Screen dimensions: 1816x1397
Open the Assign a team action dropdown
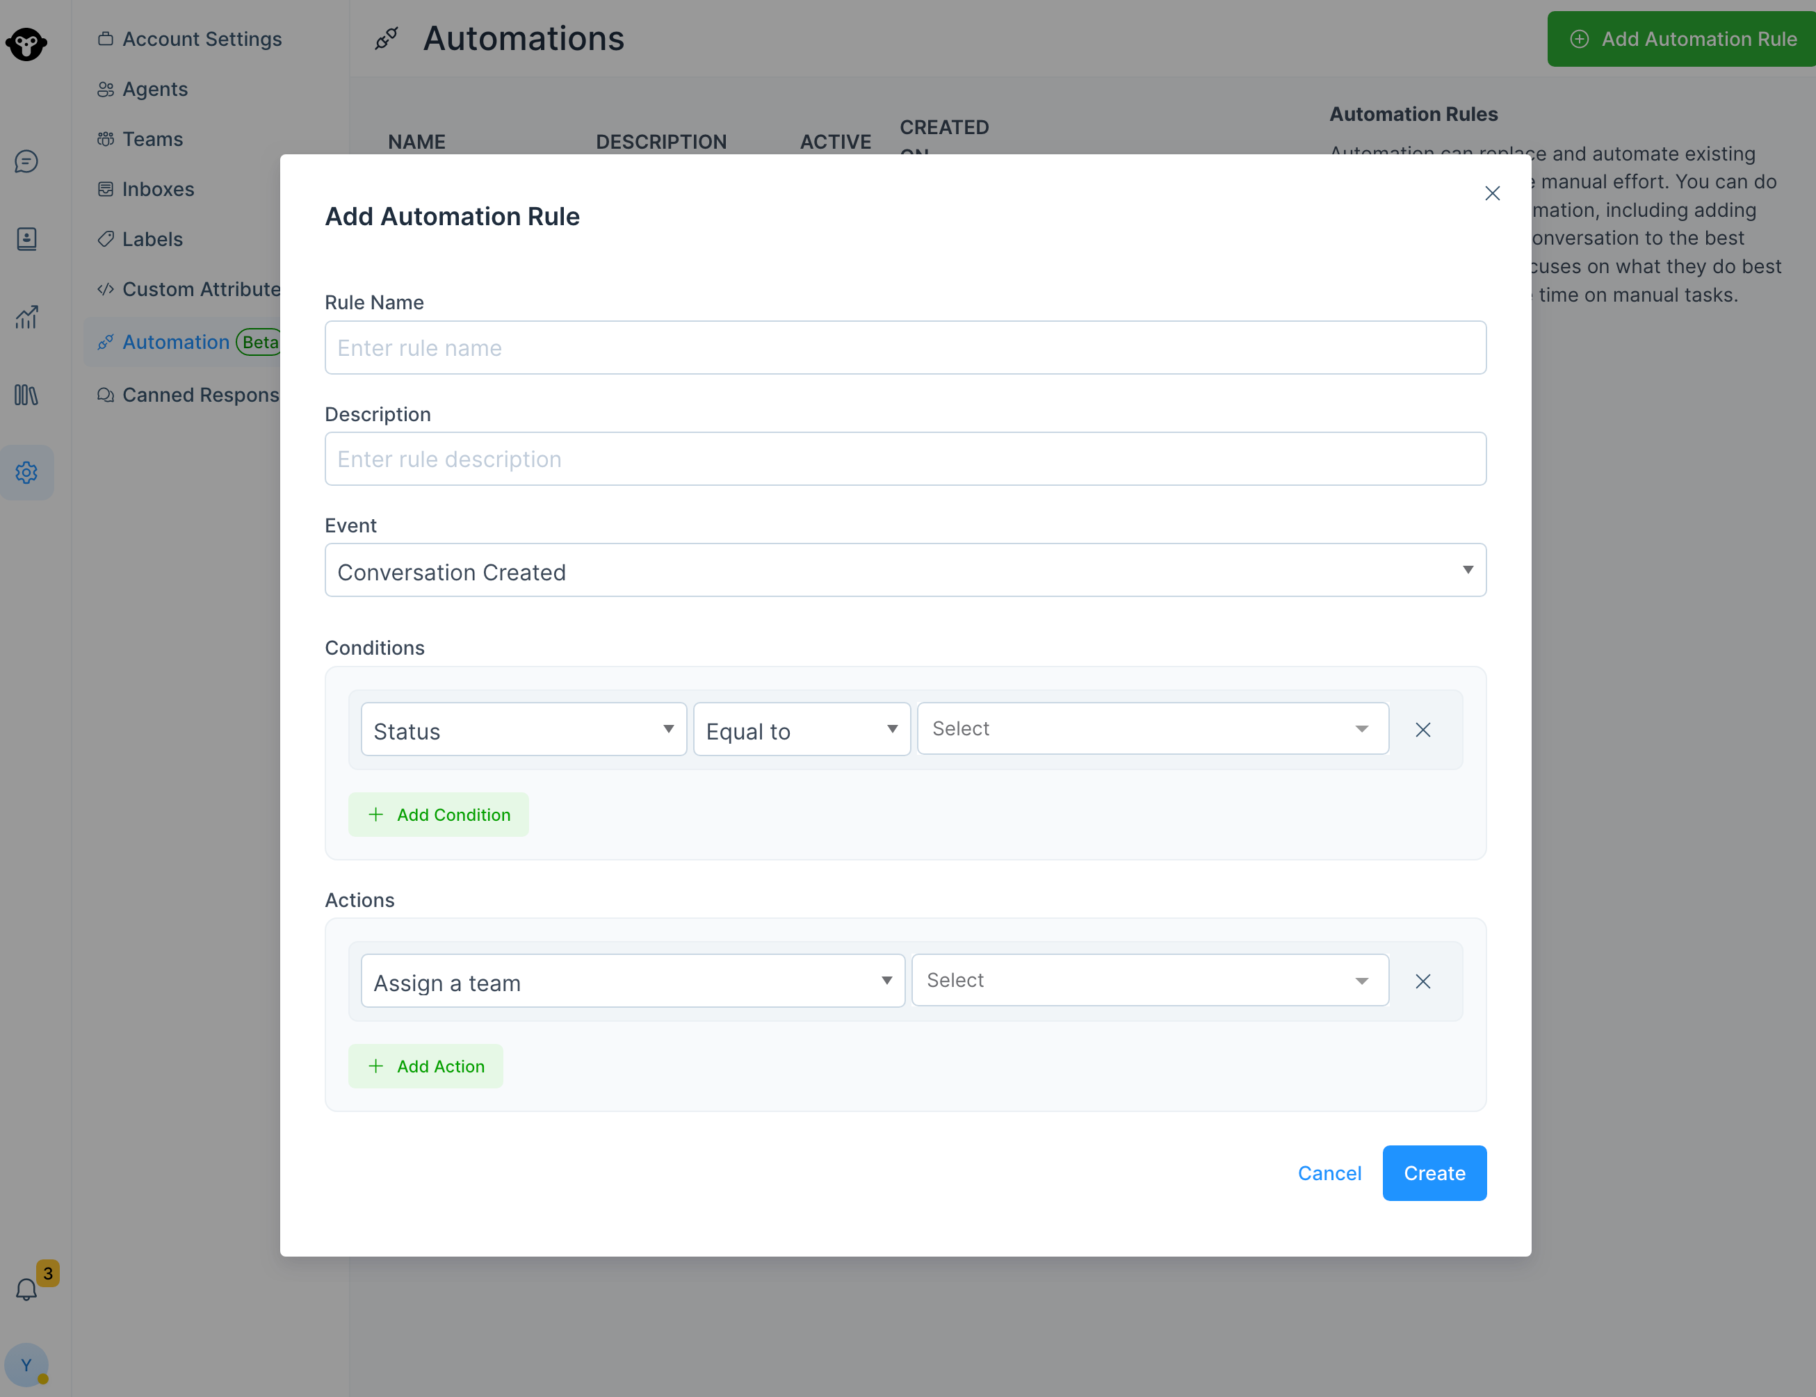click(x=632, y=981)
